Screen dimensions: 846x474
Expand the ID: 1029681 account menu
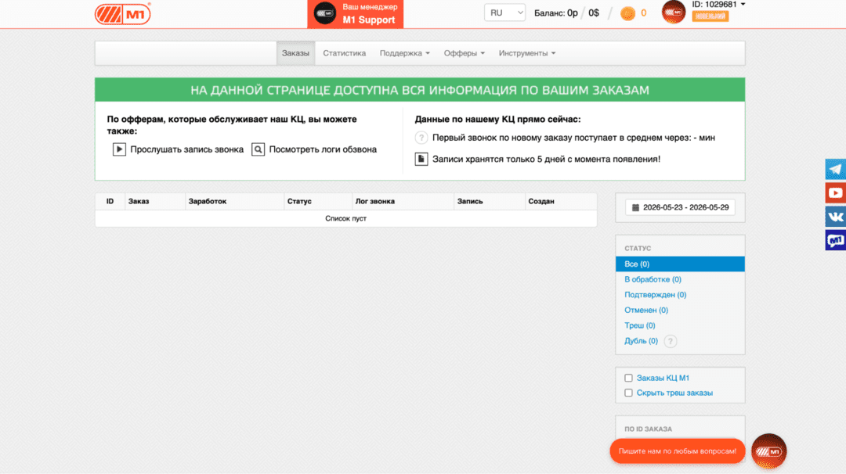coord(718,5)
